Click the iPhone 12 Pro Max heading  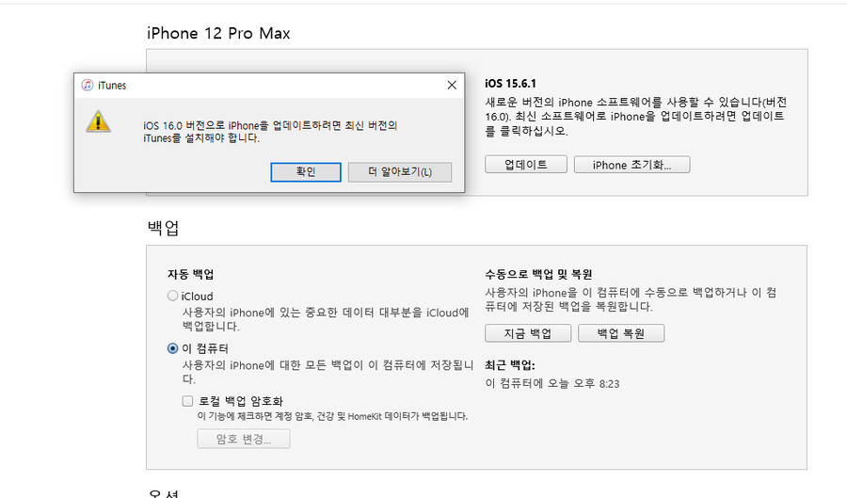218,34
